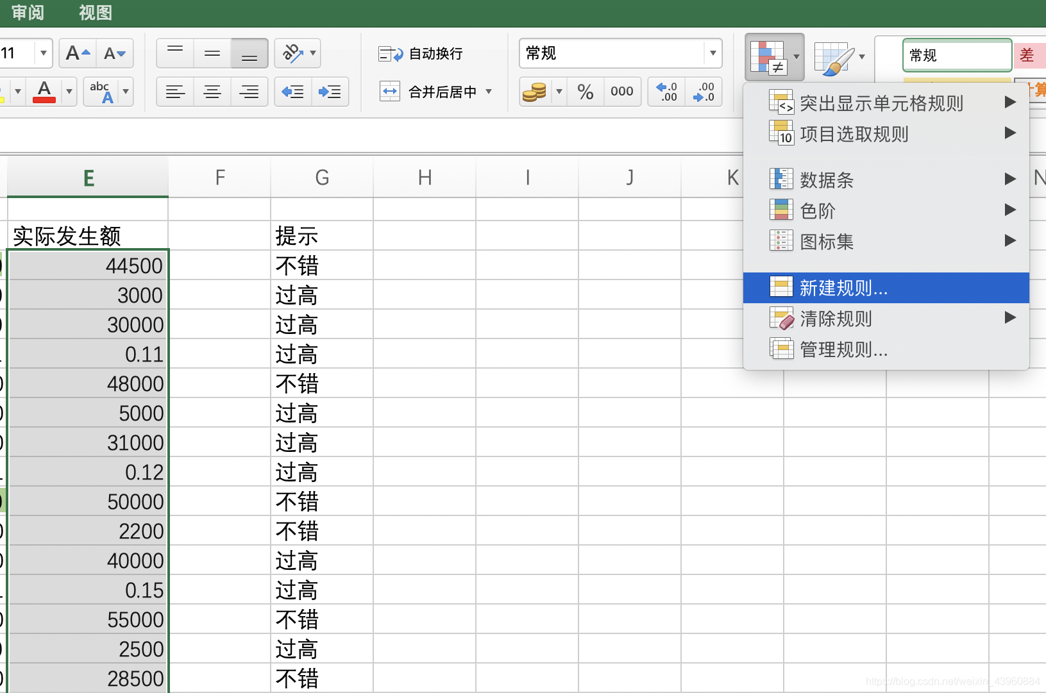
Task: Click 合并后居中 merge and center
Action: 428,92
